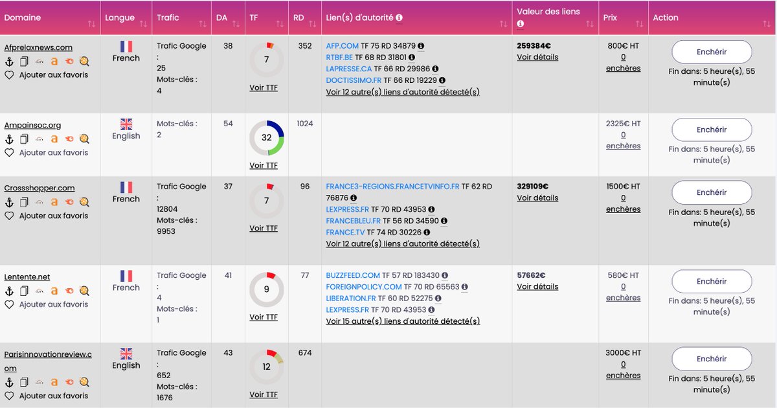
Task: Sort the table by the Domaine column
Action: click(x=91, y=24)
